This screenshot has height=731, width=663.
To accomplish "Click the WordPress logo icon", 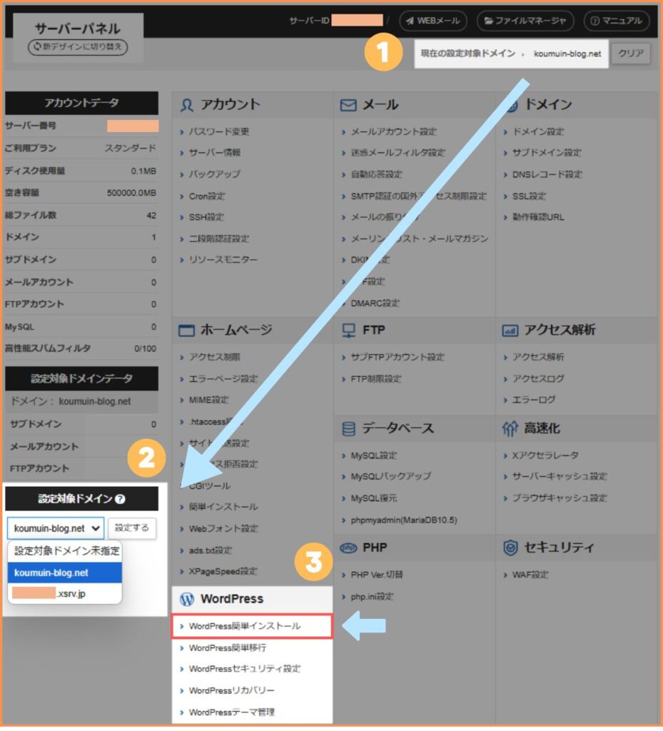I will tap(187, 599).
